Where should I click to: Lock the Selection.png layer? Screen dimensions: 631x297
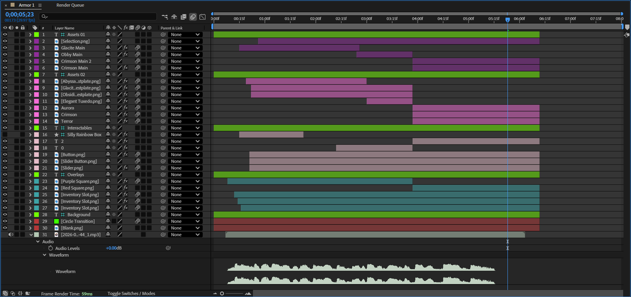click(x=23, y=41)
